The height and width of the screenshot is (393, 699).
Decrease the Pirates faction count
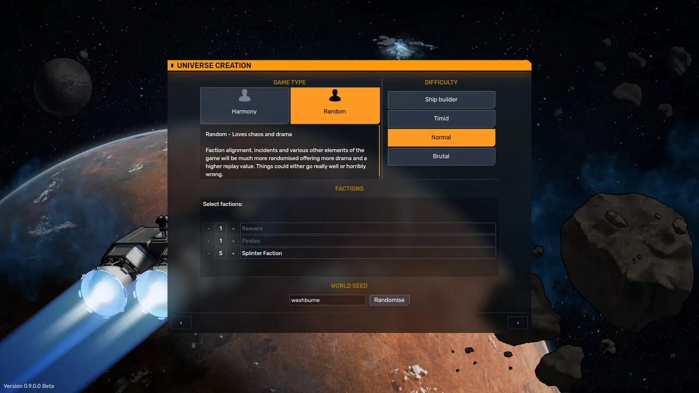click(208, 241)
